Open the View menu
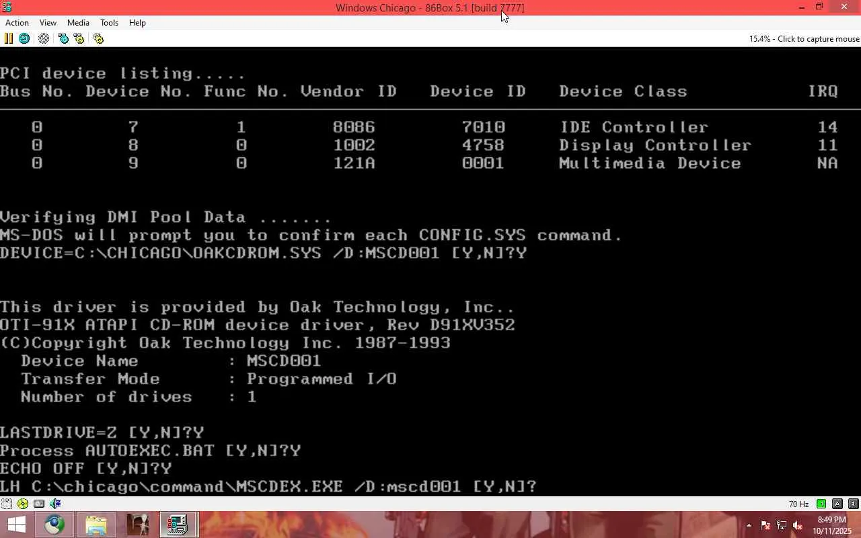 (x=48, y=23)
